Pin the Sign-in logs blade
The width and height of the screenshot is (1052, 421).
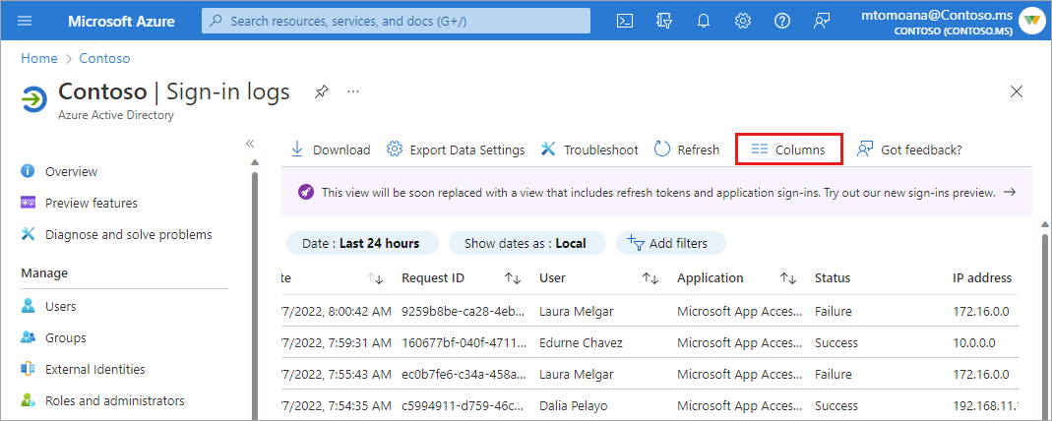[x=322, y=91]
